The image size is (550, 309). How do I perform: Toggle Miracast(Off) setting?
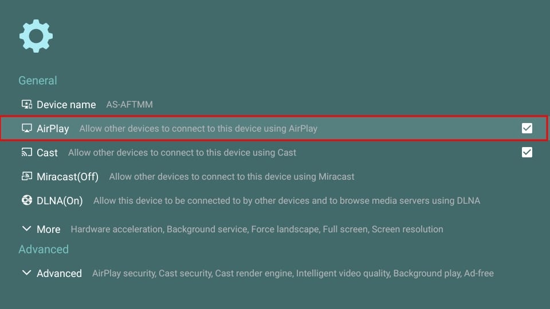(x=68, y=177)
